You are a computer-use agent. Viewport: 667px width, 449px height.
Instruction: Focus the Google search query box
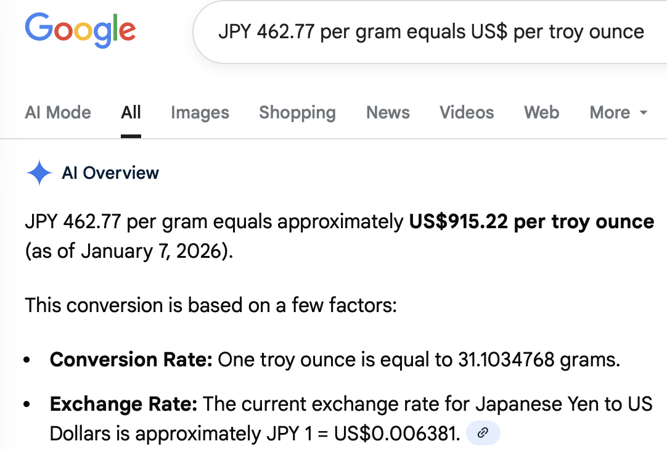point(430,32)
